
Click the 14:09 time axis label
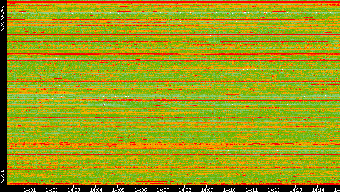207,190
